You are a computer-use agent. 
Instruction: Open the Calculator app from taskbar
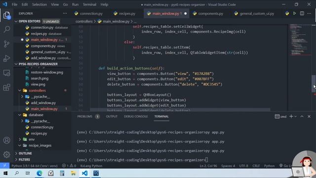coord(62,173)
